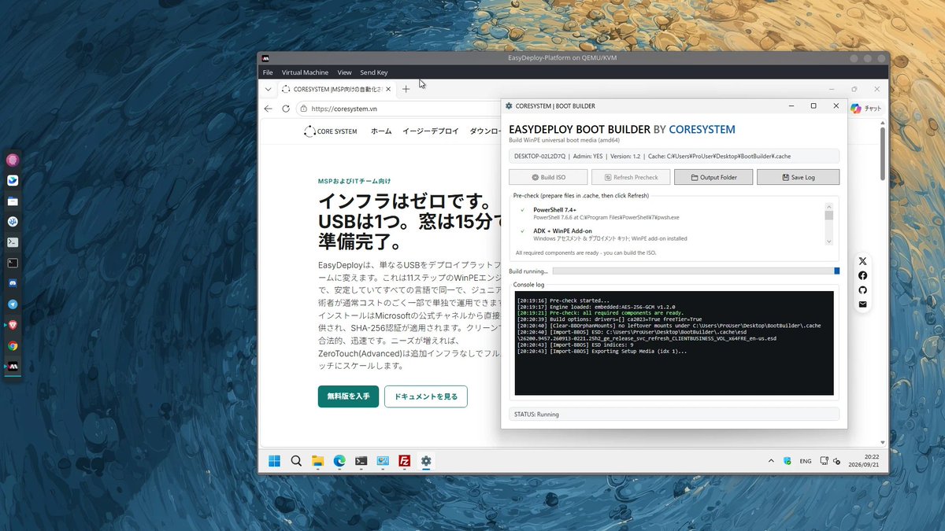Open the View menu
The width and height of the screenshot is (945, 531).
click(x=344, y=72)
